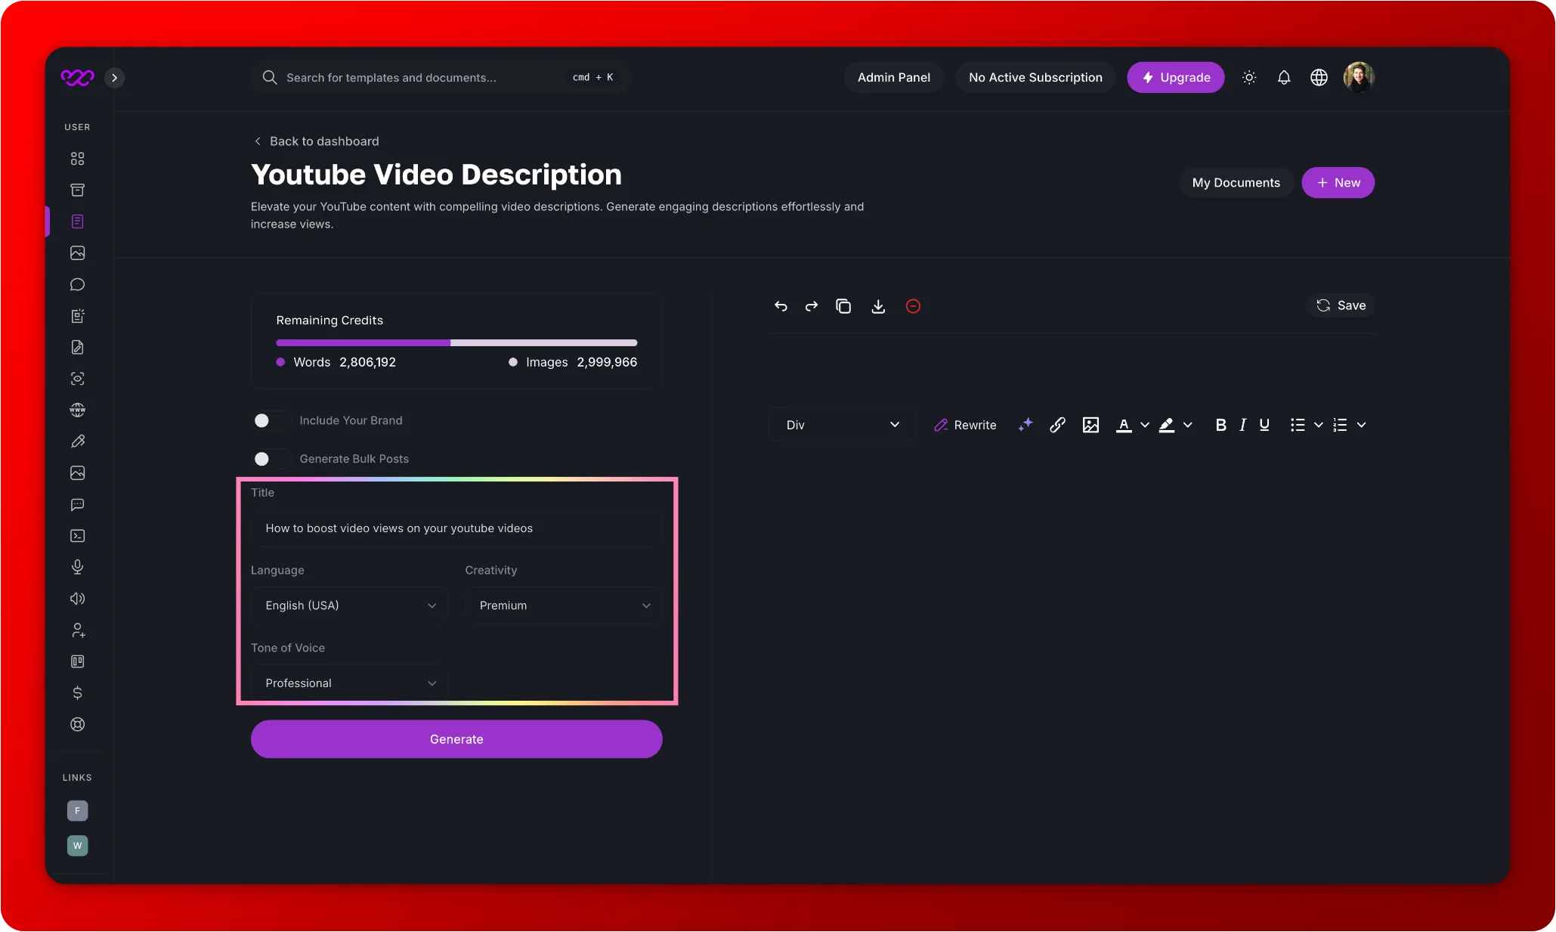Viewport: 1556px width, 932px height.
Task: Insert an image in the editor
Action: tap(1090, 425)
